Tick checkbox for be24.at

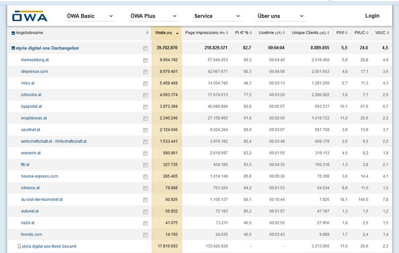[x=145, y=223]
